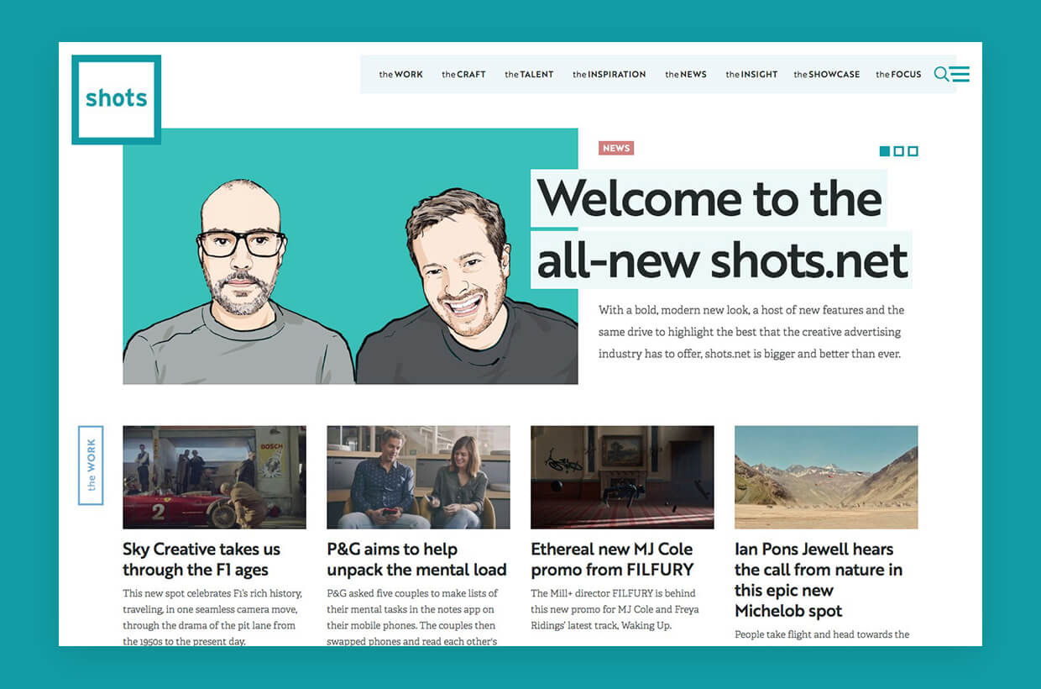This screenshot has width=1041, height=689.
Task: Open Ethereal new MJ Cole promo headline
Action: pos(613,560)
